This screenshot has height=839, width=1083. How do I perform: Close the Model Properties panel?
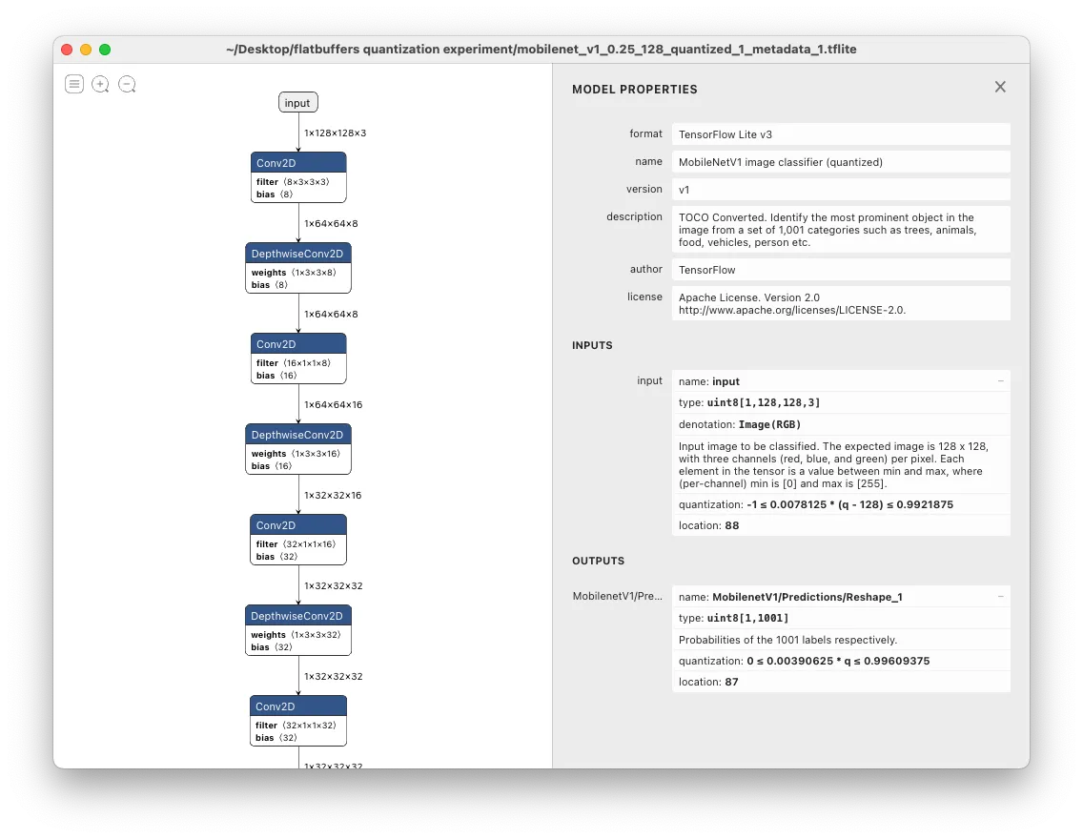[1000, 86]
